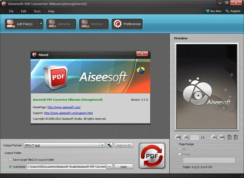Screen dimensions: 244x178
Task: Go to last preview page
Action: 222,137
